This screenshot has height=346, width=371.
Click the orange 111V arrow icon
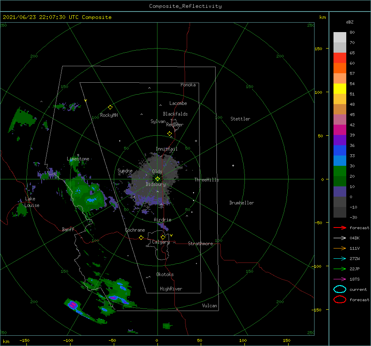[x=340, y=248]
